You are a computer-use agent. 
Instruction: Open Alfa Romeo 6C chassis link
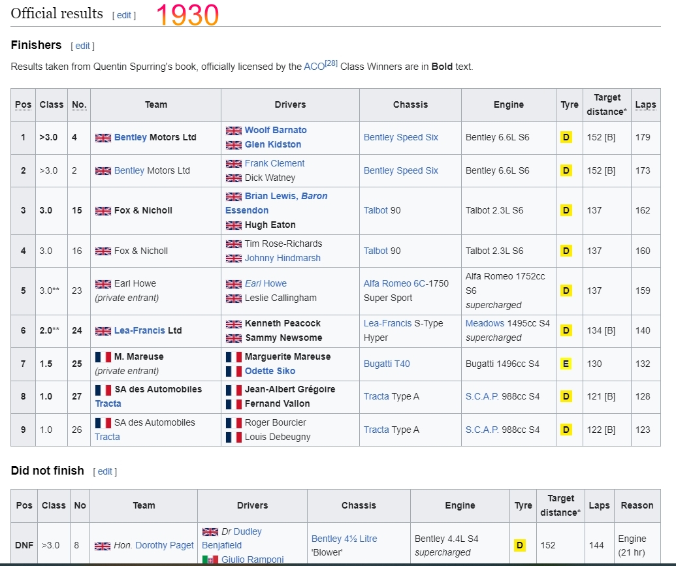(x=394, y=283)
